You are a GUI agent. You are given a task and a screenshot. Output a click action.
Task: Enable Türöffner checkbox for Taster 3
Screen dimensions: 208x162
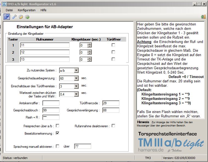pyautogui.click(x=113, y=59)
